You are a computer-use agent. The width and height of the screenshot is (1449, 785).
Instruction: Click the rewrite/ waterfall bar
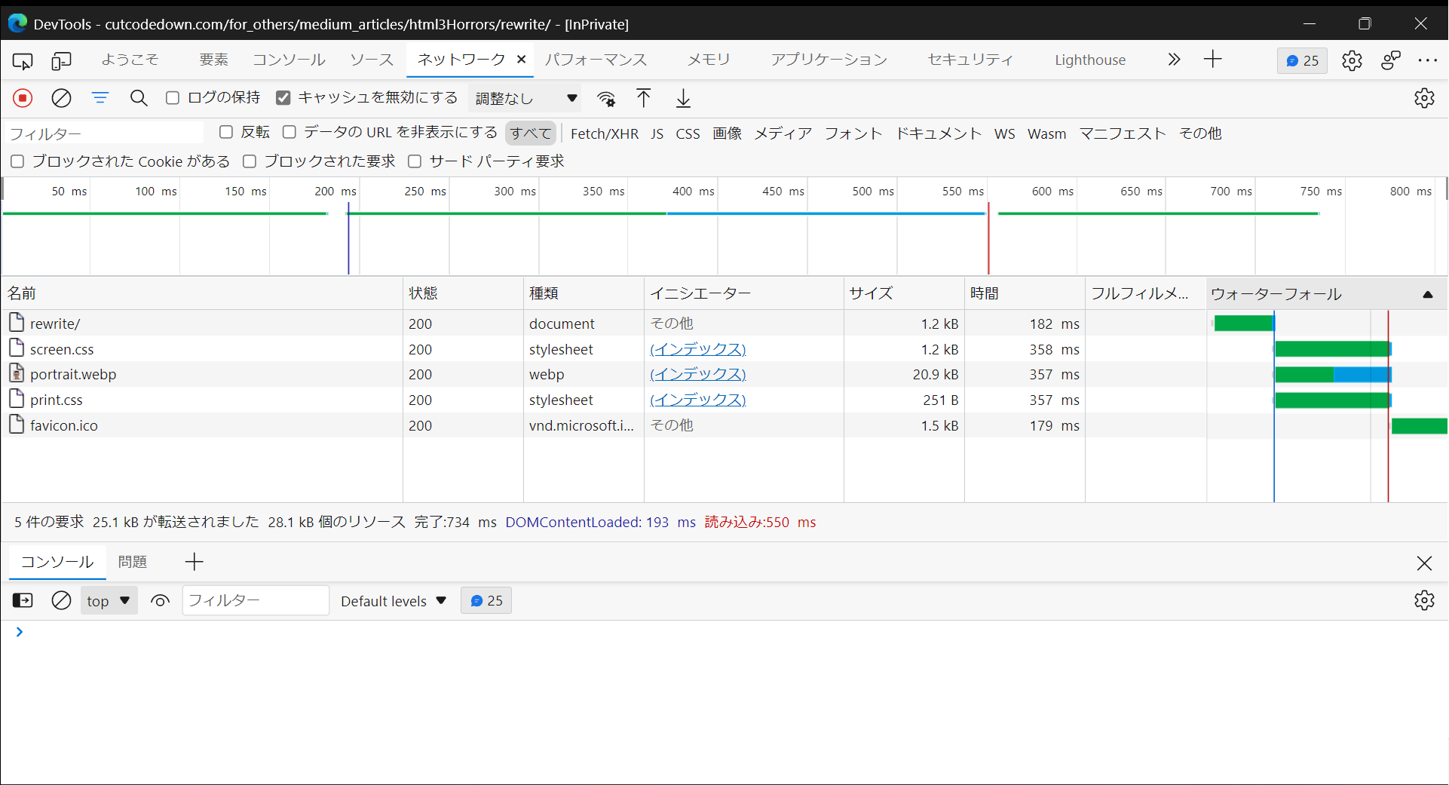point(1244,324)
